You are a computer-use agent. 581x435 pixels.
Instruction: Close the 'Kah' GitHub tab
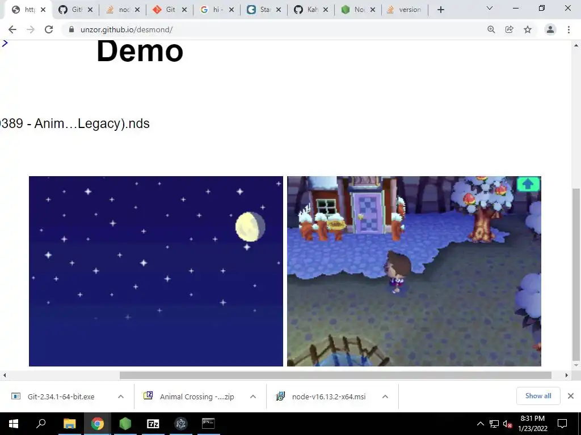pos(326,10)
